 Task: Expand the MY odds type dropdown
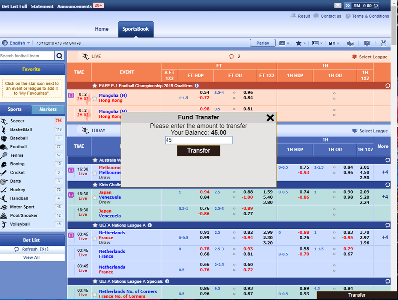click(x=333, y=43)
